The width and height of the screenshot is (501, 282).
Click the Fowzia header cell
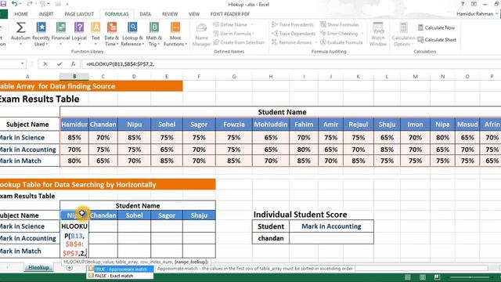click(x=234, y=125)
